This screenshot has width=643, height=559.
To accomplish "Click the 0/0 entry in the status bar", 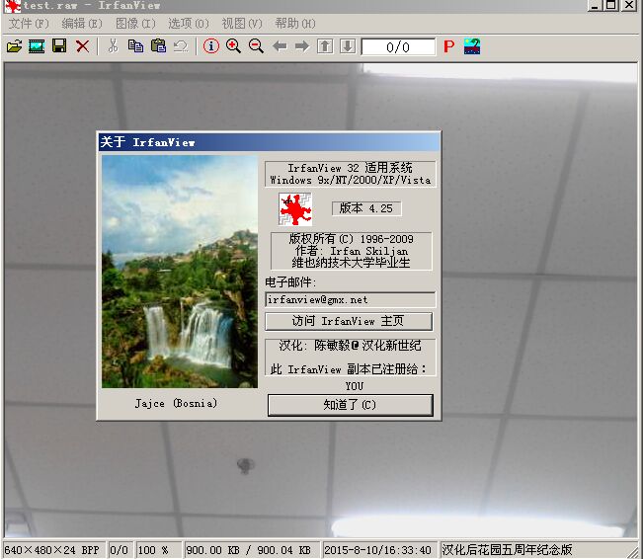I will pos(119,550).
